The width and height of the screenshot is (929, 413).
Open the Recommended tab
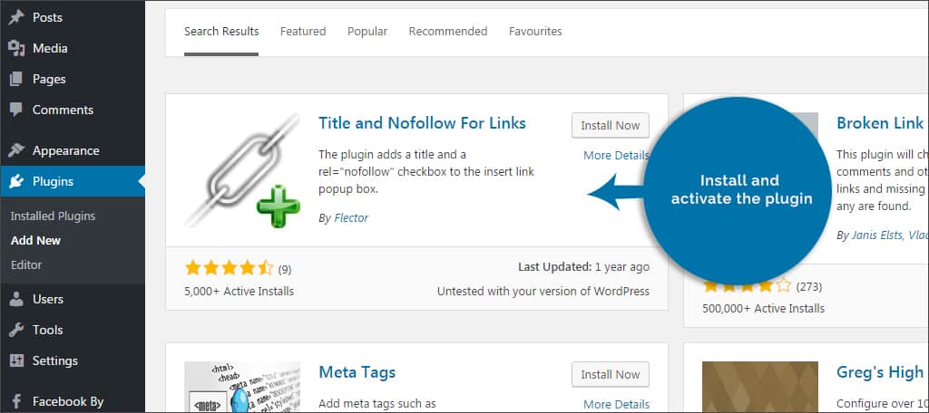tap(447, 31)
